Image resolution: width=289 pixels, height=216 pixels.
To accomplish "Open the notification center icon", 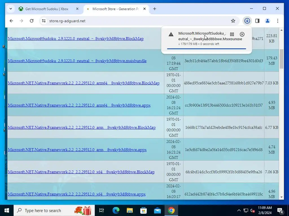I will coord(280,211).
